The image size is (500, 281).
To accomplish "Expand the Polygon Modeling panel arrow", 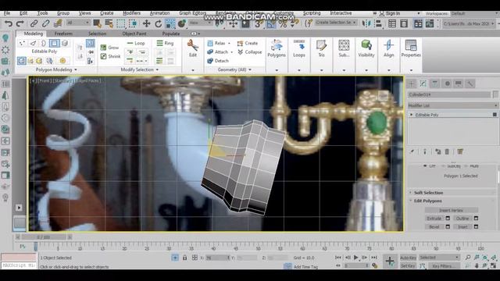I will click(x=76, y=69).
